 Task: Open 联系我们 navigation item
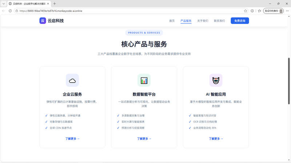coord(219,21)
